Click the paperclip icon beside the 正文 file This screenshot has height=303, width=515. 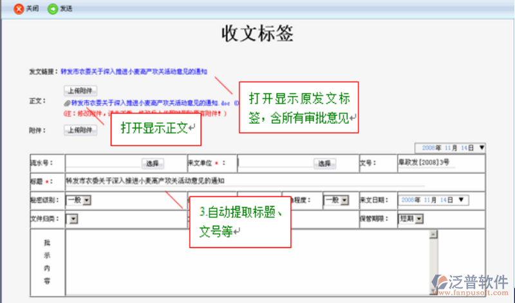(66, 103)
